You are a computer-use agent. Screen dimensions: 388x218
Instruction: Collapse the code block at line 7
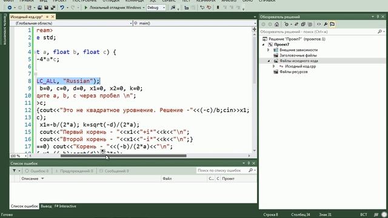click(36, 74)
